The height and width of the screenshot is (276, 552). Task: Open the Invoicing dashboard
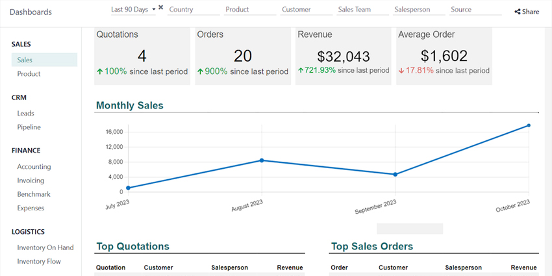coord(31,181)
